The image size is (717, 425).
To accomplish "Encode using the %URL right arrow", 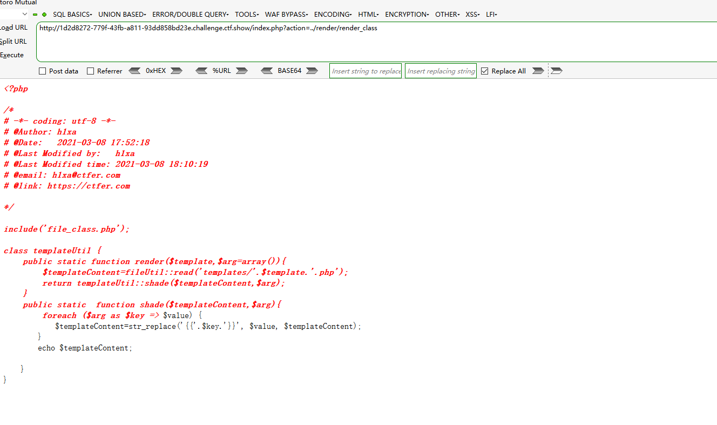I will (x=241, y=70).
